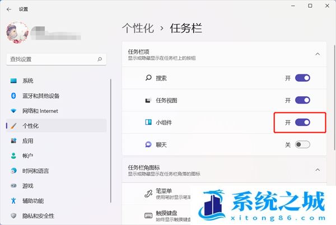Click the 游戏 (Gaming) controller icon
The height and width of the screenshot is (225, 336).
[x=13, y=185]
